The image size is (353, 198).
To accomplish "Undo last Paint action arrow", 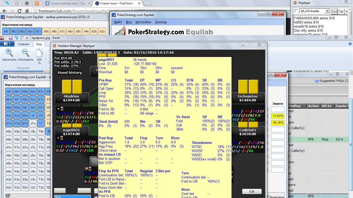I will 16,38.
